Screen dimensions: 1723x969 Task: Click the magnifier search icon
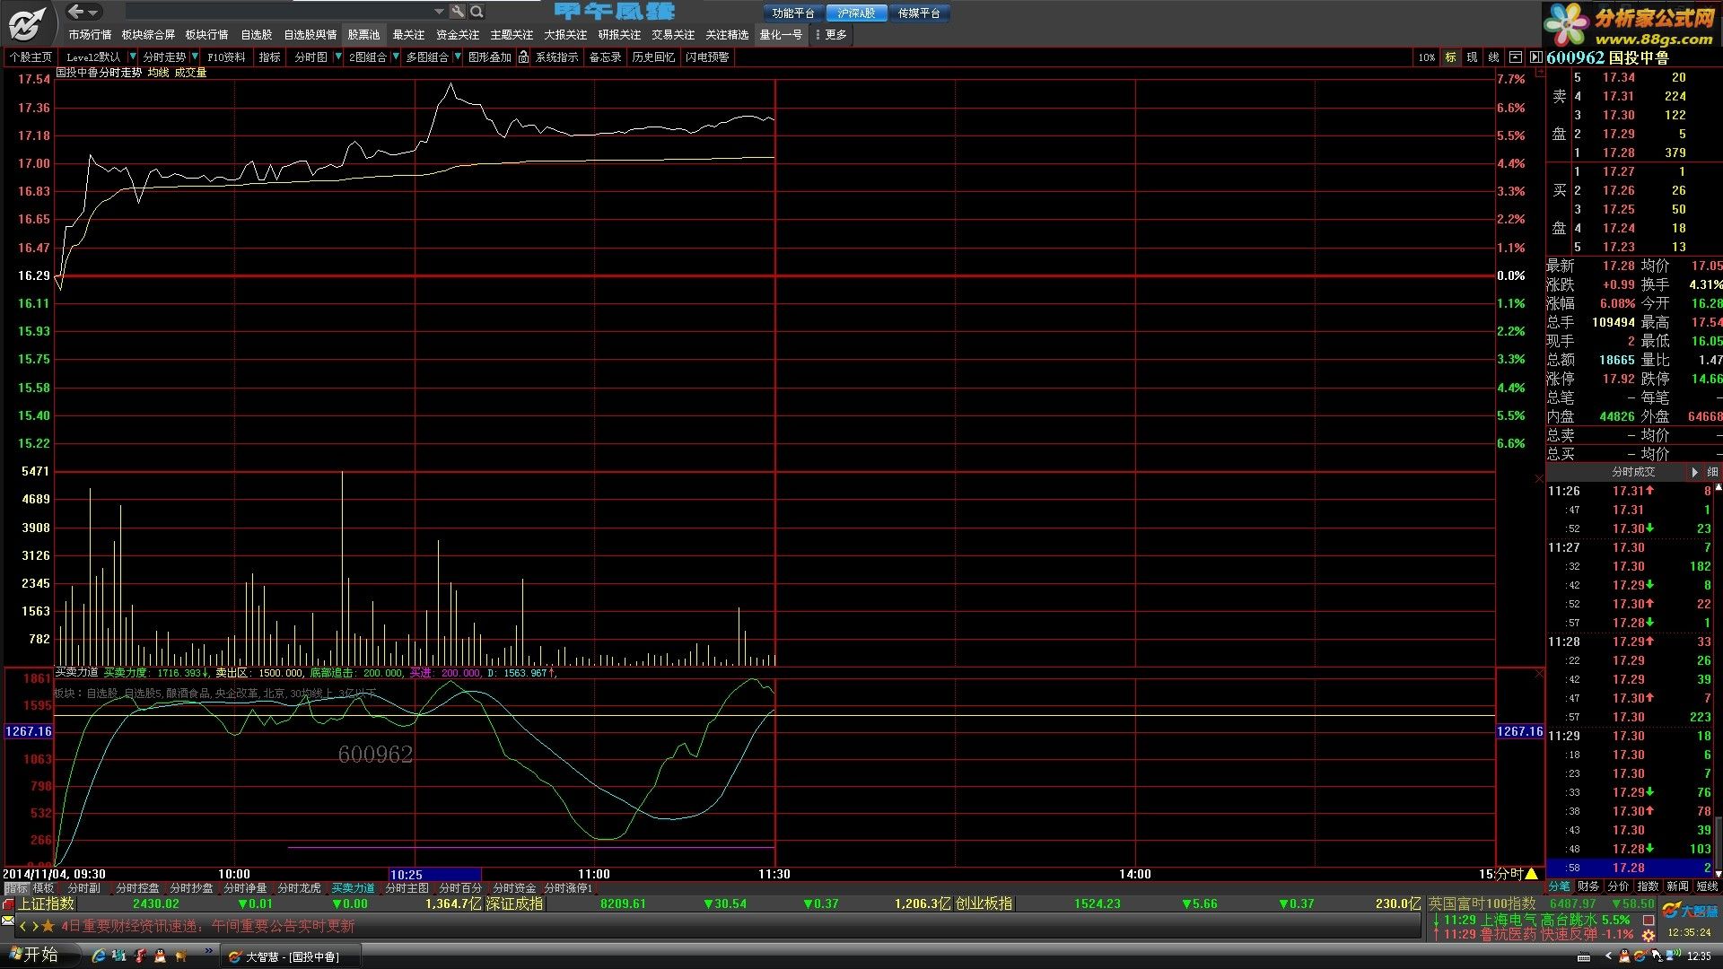pyautogui.click(x=477, y=12)
